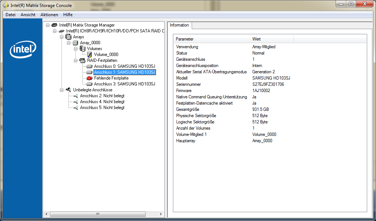The width and height of the screenshot is (376, 221).
Task: Collapse the Intel(R) Matrix Storage Manager node
Action: [47, 25]
